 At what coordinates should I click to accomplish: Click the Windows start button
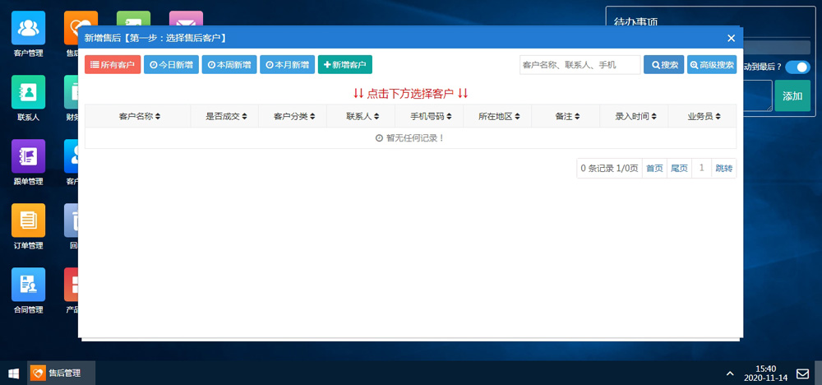pos(13,373)
